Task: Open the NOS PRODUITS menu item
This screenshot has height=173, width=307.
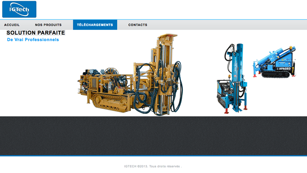Action: coord(48,25)
